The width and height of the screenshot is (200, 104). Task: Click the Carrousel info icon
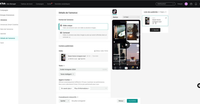(70, 37)
